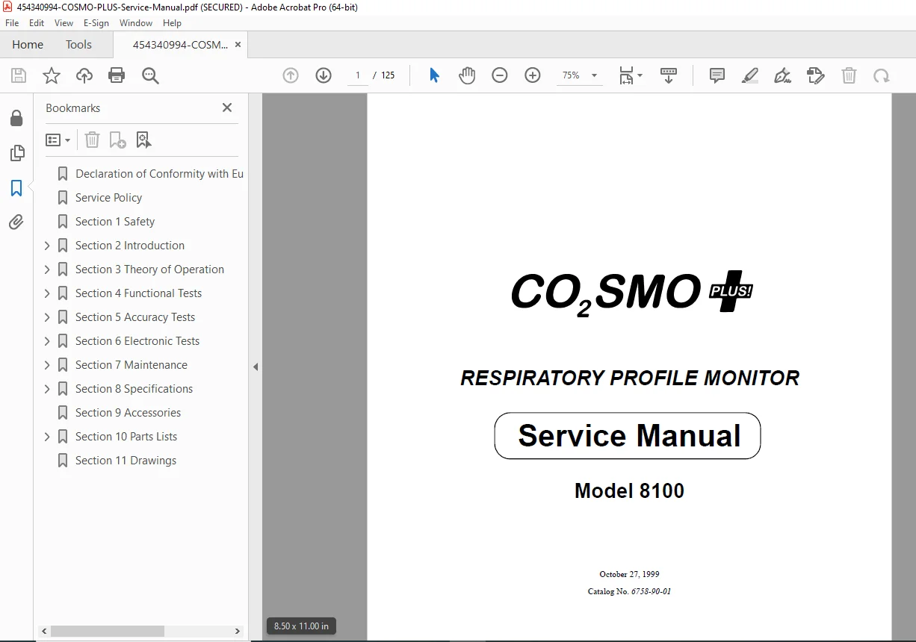Viewport: 916px width, 642px height.
Task: Select the Hand pan tool
Action: [x=467, y=75]
